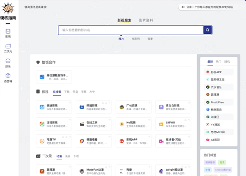
Task: Open the 娱乐 headphone sidebar icon
Action: click(x=8, y=61)
